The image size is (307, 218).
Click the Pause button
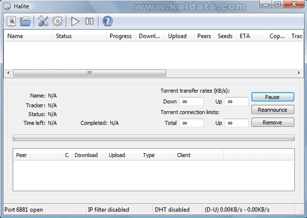[x=273, y=97]
